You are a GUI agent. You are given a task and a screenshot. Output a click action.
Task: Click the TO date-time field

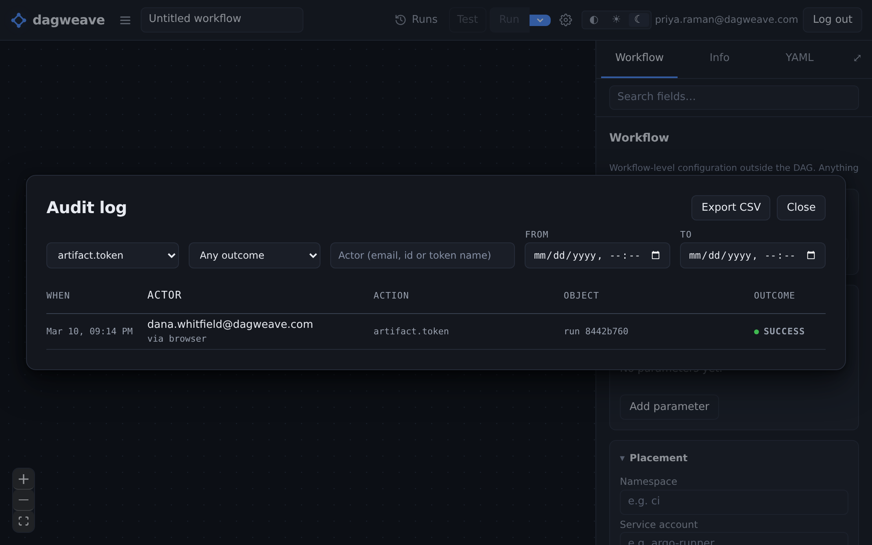752,255
